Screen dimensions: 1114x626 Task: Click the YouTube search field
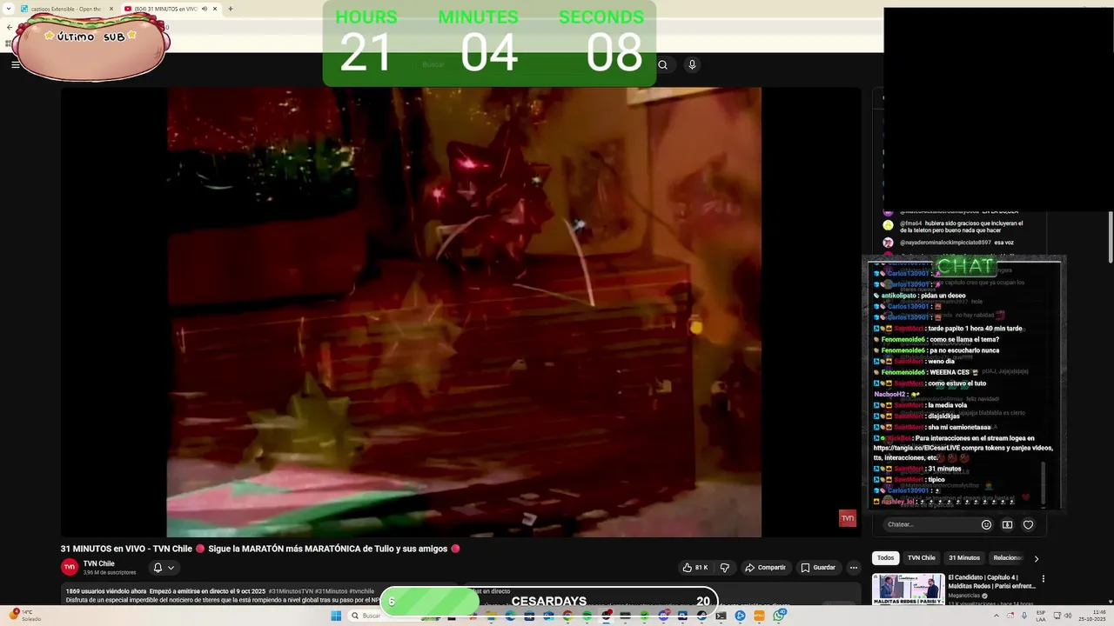click(x=531, y=64)
